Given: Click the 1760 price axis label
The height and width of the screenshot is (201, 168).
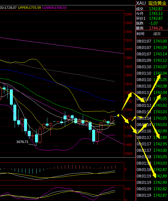Looking at the screenshot, I should (x=128, y=110).
